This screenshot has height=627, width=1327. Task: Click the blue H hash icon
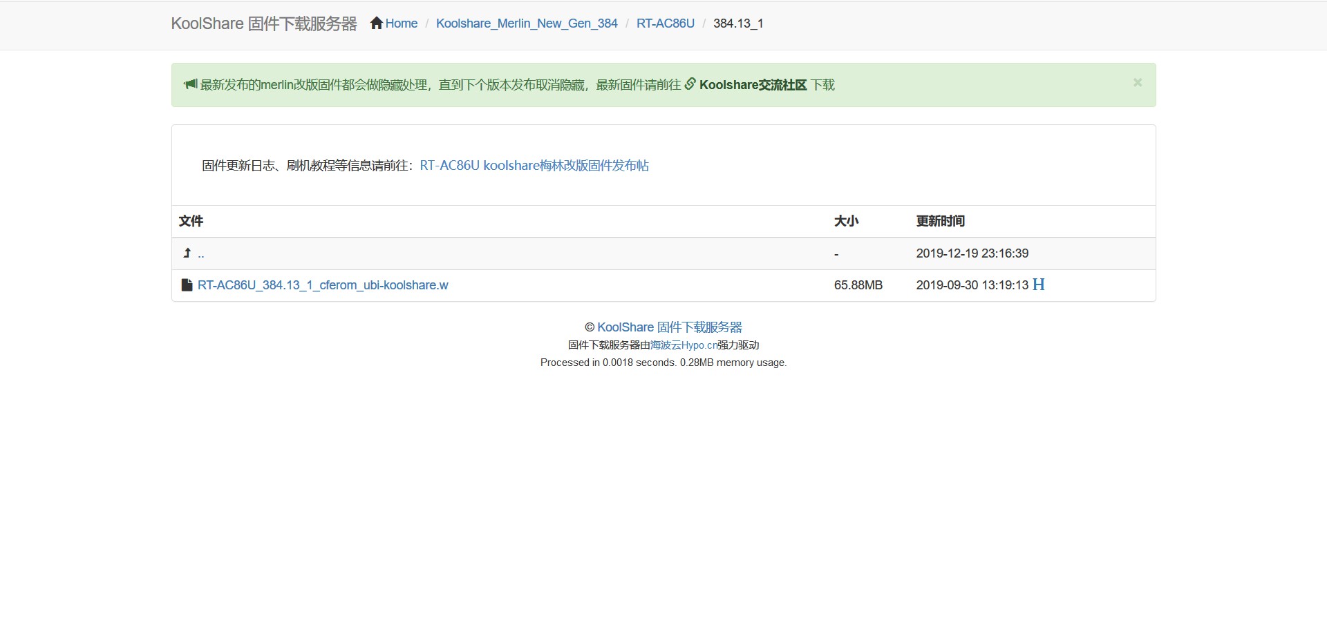pyautogui.click(x=1038, y=284)
